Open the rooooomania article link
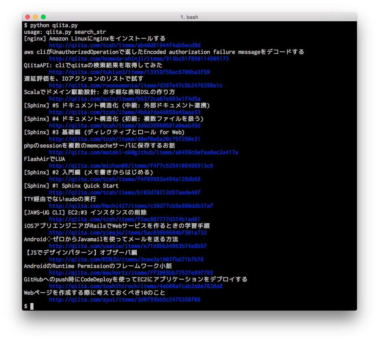Viewport: 379px width, 342px height. coord(136,85)
